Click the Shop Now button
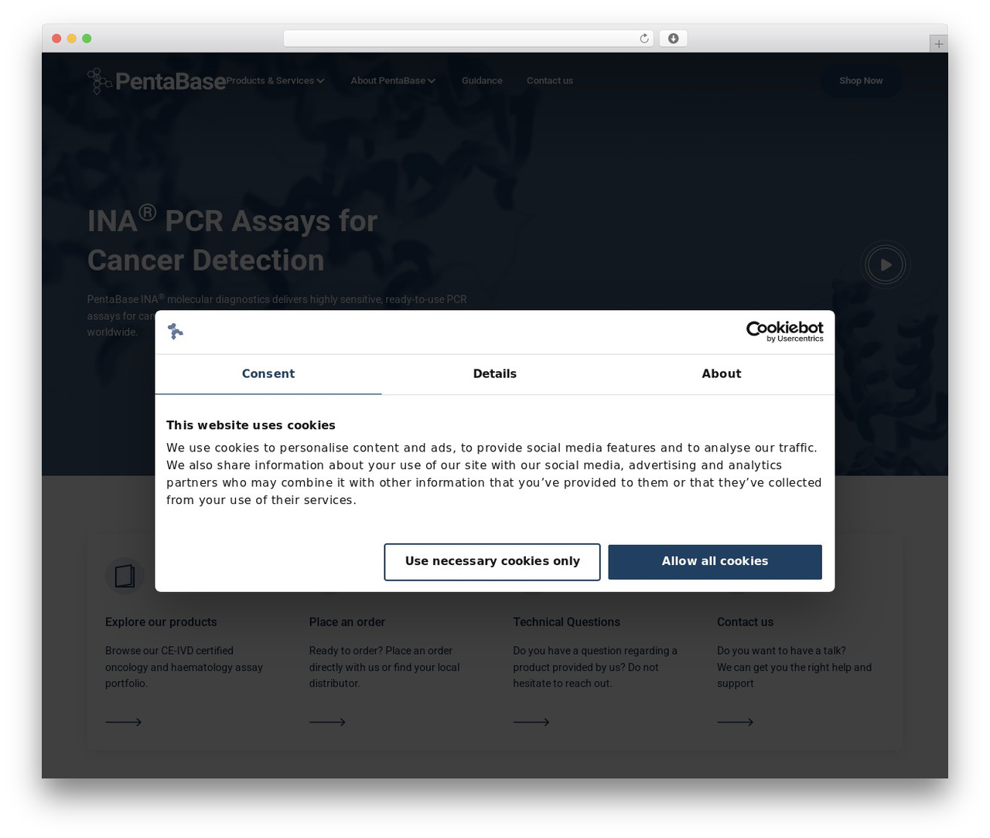Screen dimensions: 990x838 861,80
